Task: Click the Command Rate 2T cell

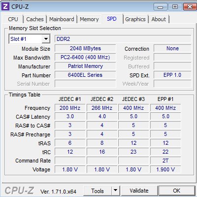Action: tap(165, 161)
